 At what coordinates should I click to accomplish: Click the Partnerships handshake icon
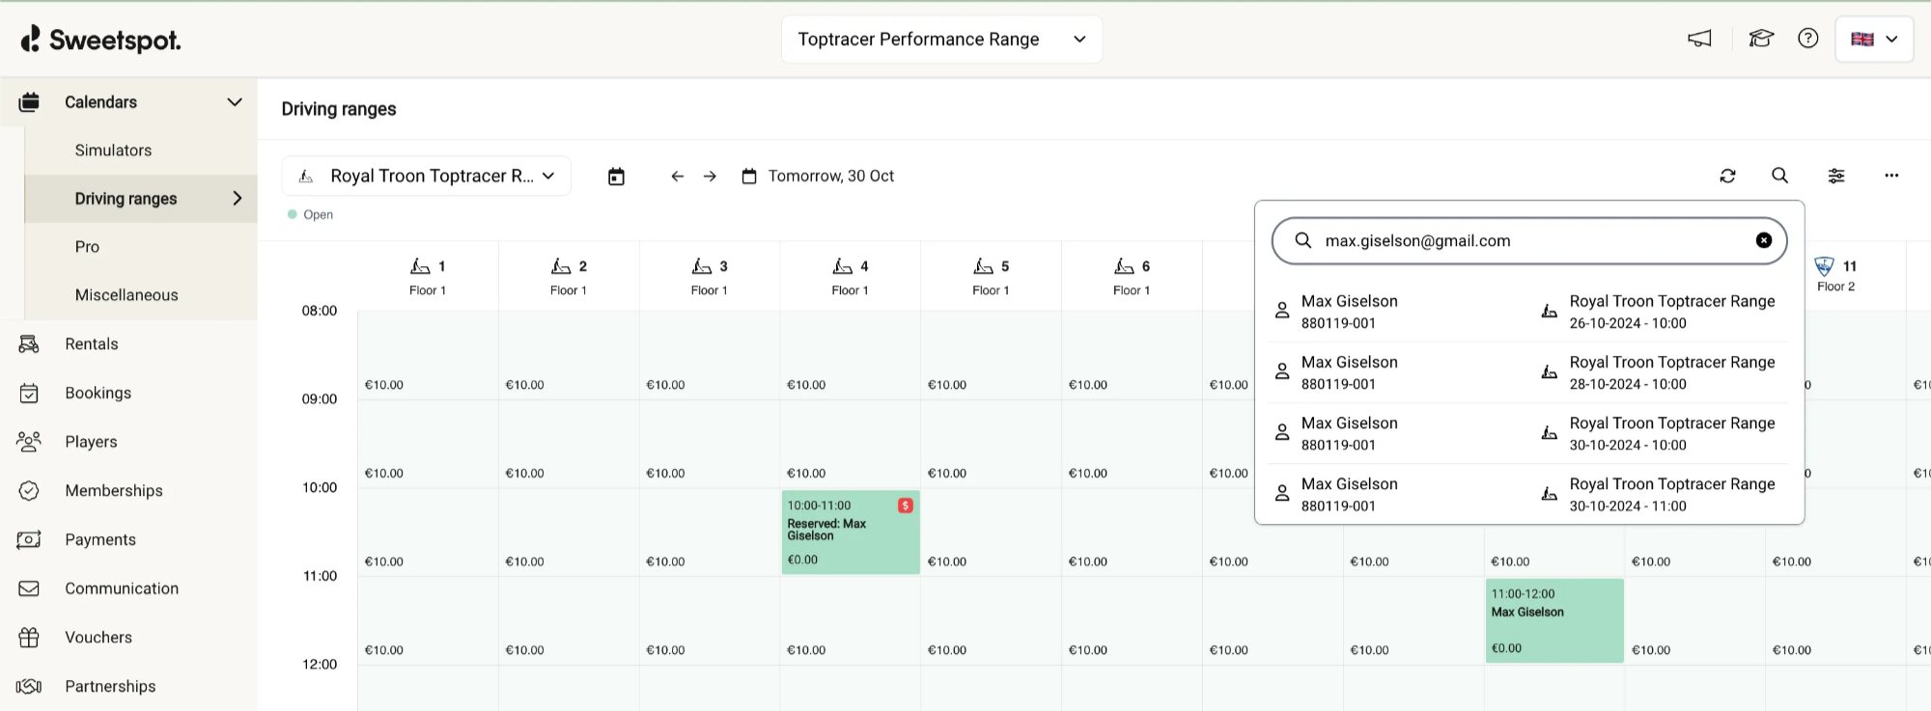29,687
